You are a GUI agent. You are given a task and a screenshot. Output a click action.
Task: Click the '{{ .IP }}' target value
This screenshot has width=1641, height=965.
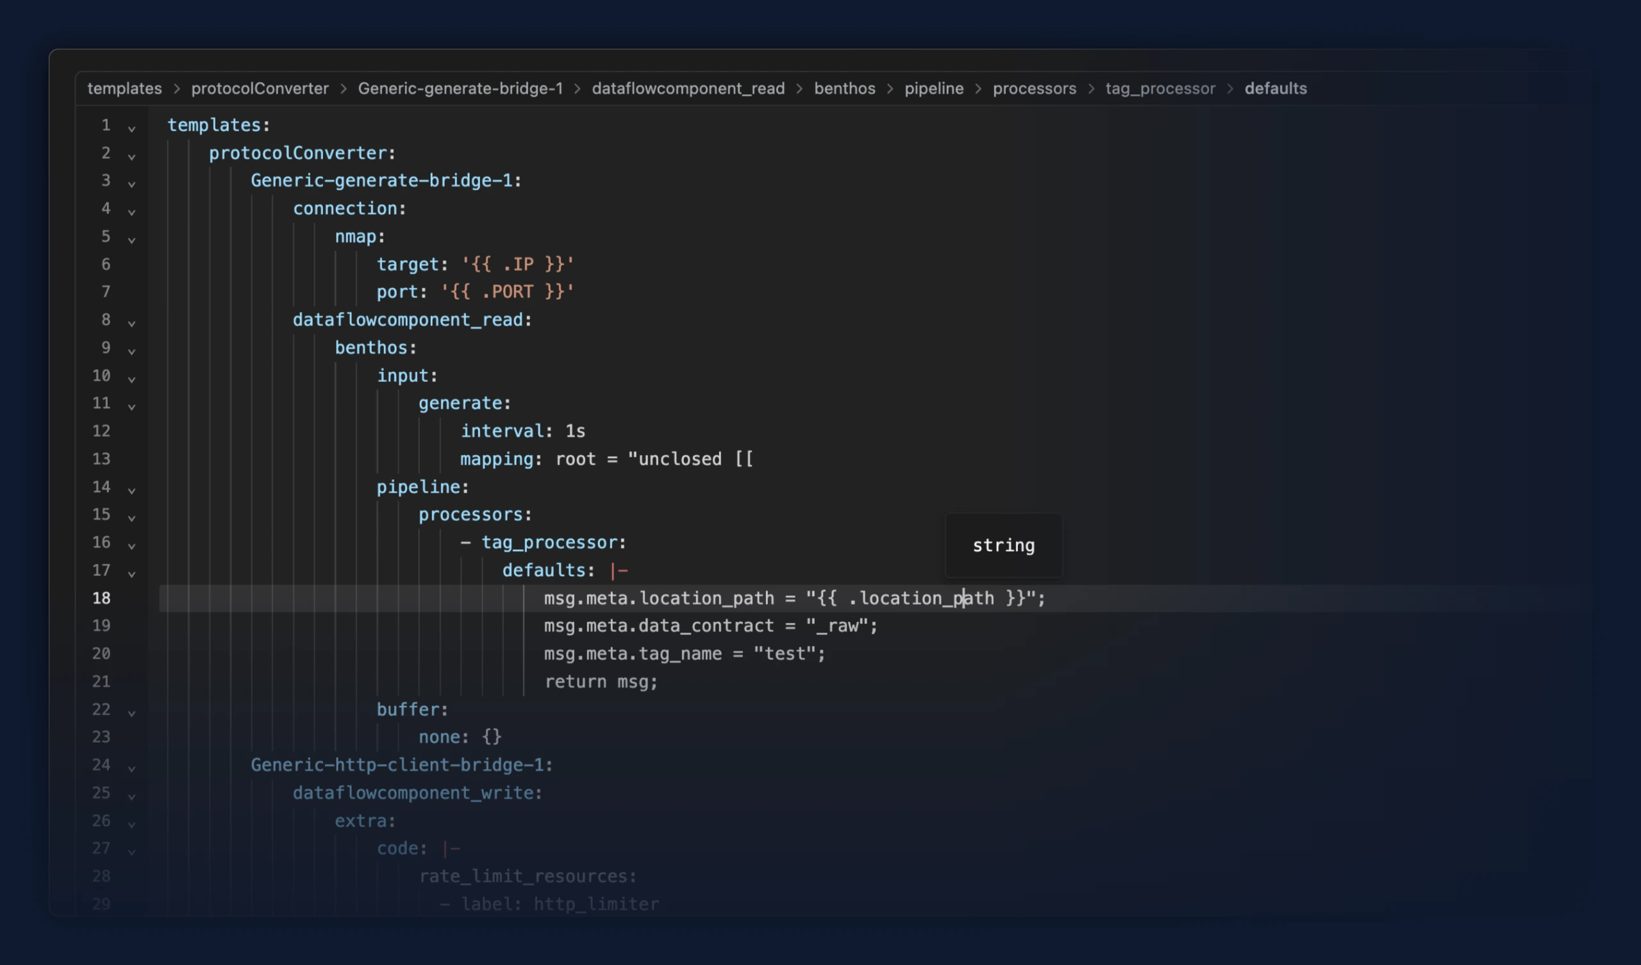(x=518, y=265)
